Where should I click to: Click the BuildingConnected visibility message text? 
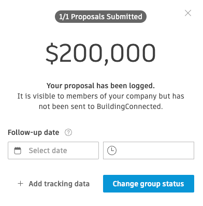pos(100,101)
